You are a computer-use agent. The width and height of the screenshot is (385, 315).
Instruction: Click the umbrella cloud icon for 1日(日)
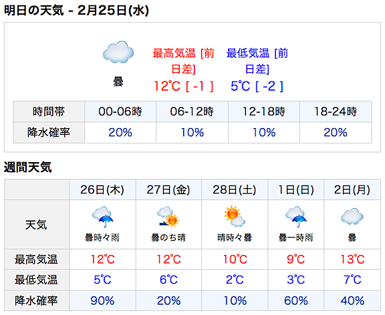coord(296,217)
